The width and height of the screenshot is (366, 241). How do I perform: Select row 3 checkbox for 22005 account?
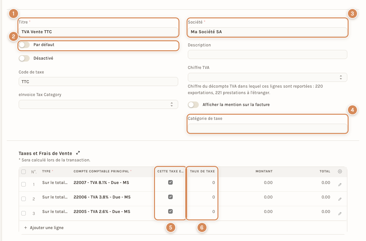click(24, 213)
